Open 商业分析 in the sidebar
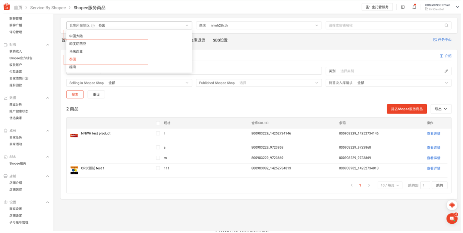The width and height of the screenshot is (463, 233). coord(16,105)
